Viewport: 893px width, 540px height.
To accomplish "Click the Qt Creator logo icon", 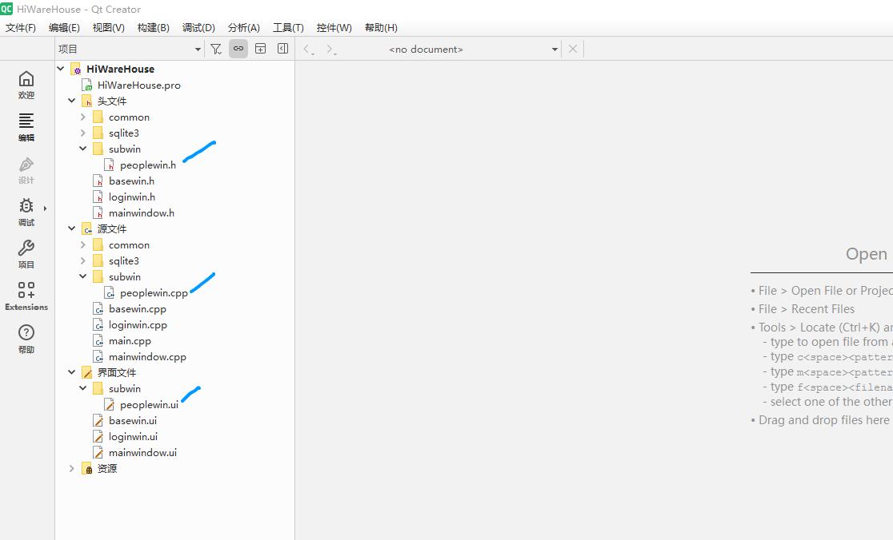I will click(6, 9).
